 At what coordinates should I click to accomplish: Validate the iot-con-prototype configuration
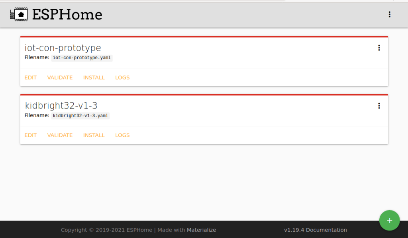coord(60,77)
